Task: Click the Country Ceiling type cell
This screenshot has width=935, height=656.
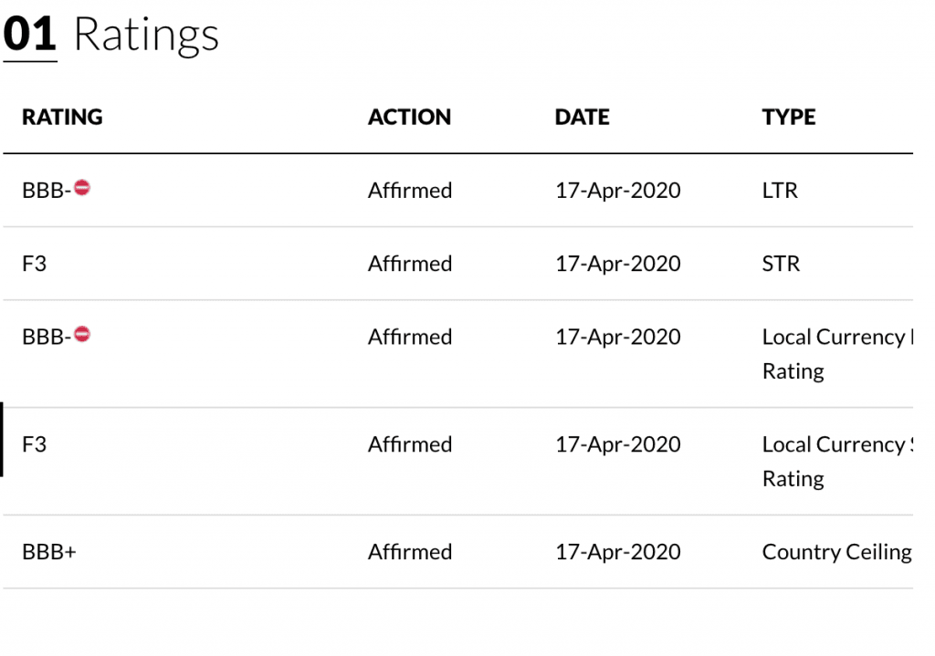Action: [x=837, y=552]
